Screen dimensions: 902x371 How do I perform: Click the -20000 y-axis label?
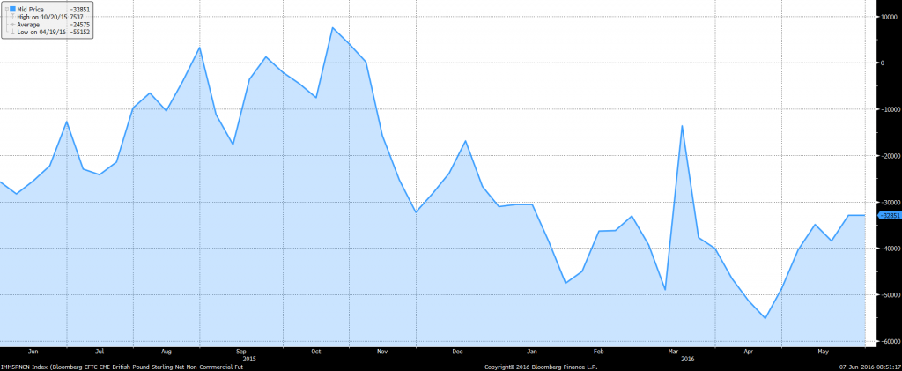890,156
